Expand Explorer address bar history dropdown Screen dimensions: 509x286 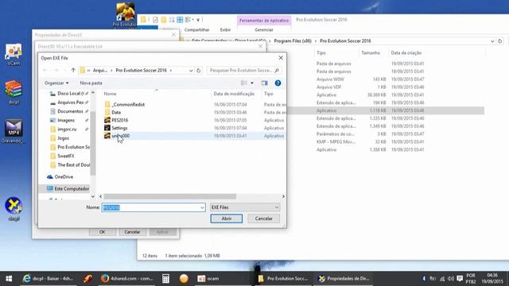click(x=492, y=41)
